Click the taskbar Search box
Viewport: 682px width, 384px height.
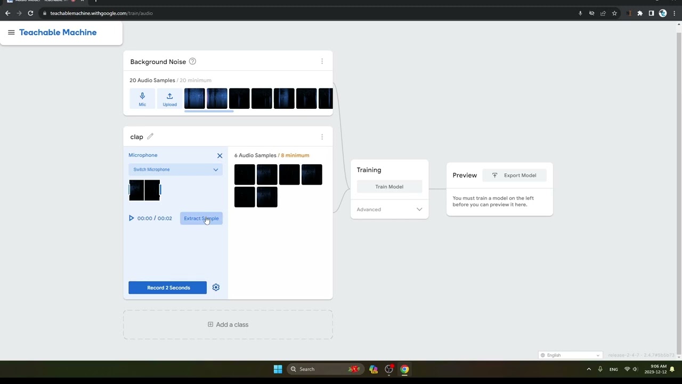click(325, 369)
